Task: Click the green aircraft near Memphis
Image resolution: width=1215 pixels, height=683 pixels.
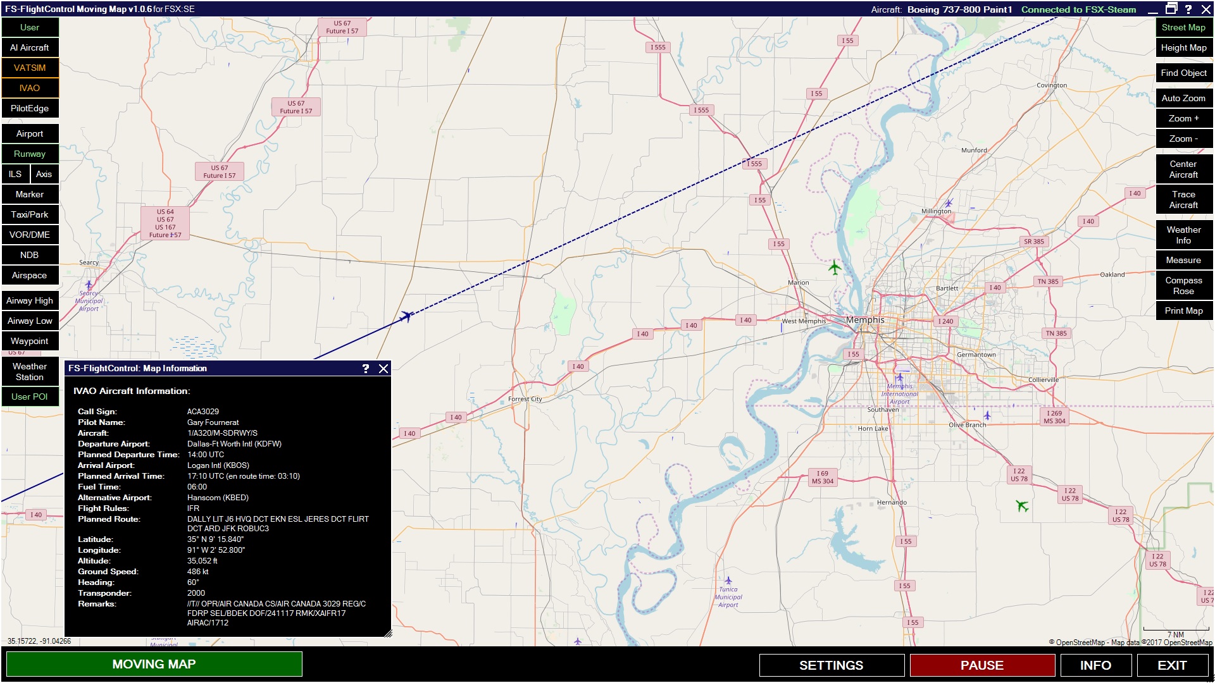Action: [x=834, y=268]
